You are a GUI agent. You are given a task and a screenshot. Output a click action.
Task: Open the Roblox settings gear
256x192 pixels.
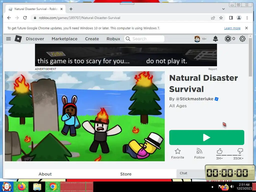[242, 39]
